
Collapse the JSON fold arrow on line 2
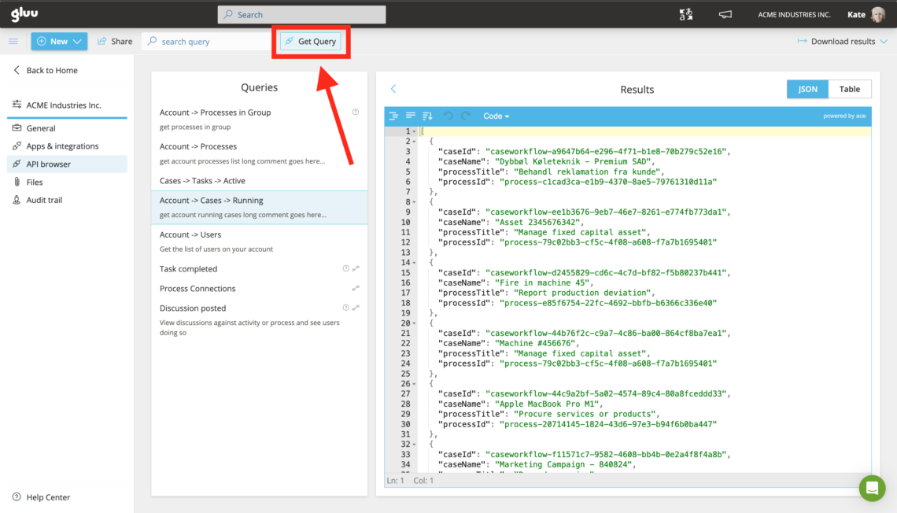pyautogui.click(x=415, y=141)
